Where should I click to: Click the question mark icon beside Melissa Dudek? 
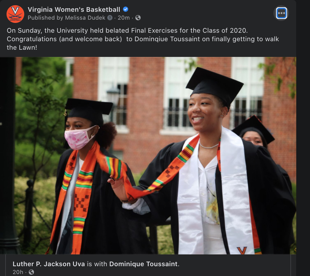(x=110, y=18)
